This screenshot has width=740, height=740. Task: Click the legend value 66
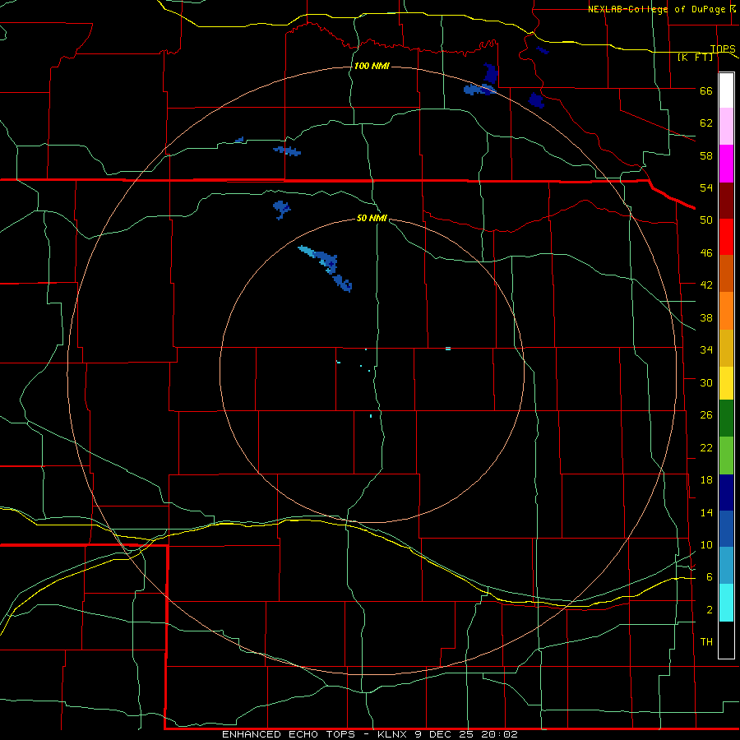[x=706, y=90]
